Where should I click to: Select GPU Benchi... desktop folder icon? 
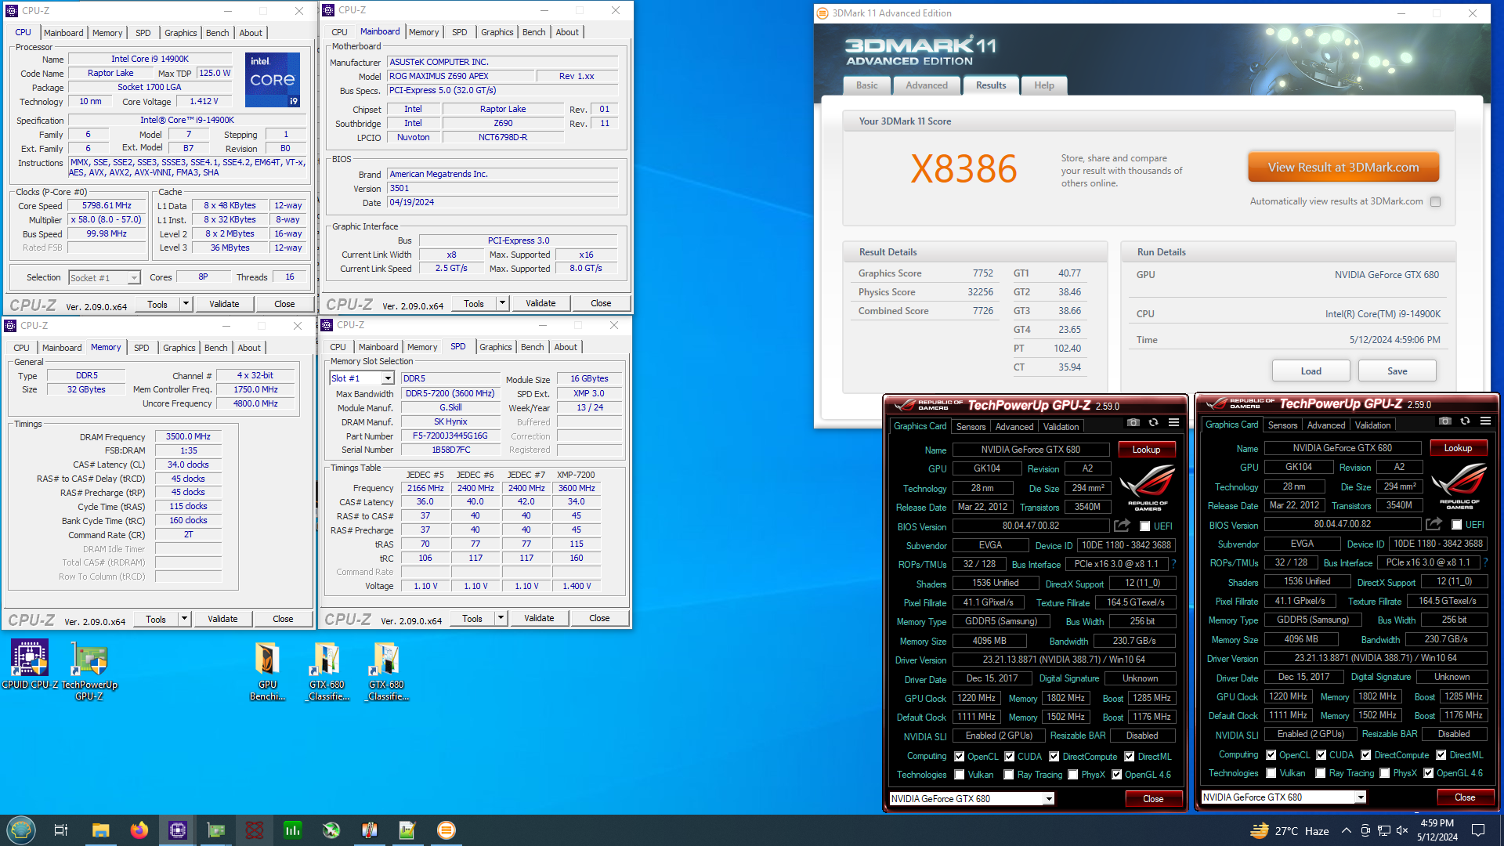click(x=268, y=671)
